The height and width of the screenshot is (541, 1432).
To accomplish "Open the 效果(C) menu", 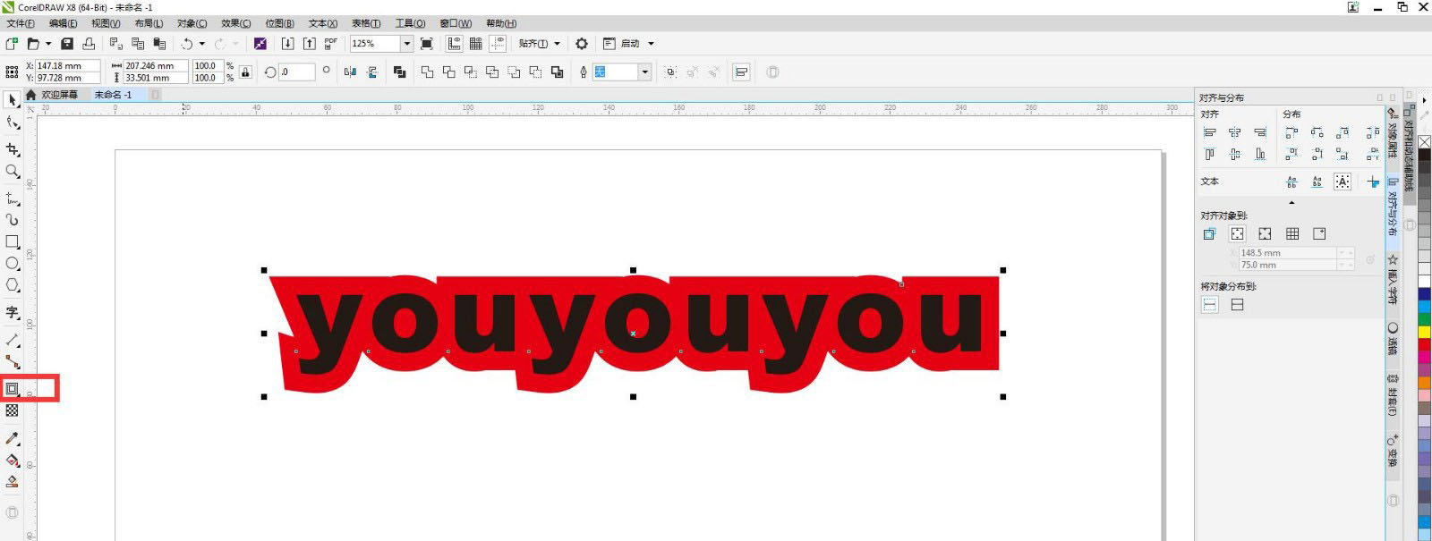I will point(235,23).
